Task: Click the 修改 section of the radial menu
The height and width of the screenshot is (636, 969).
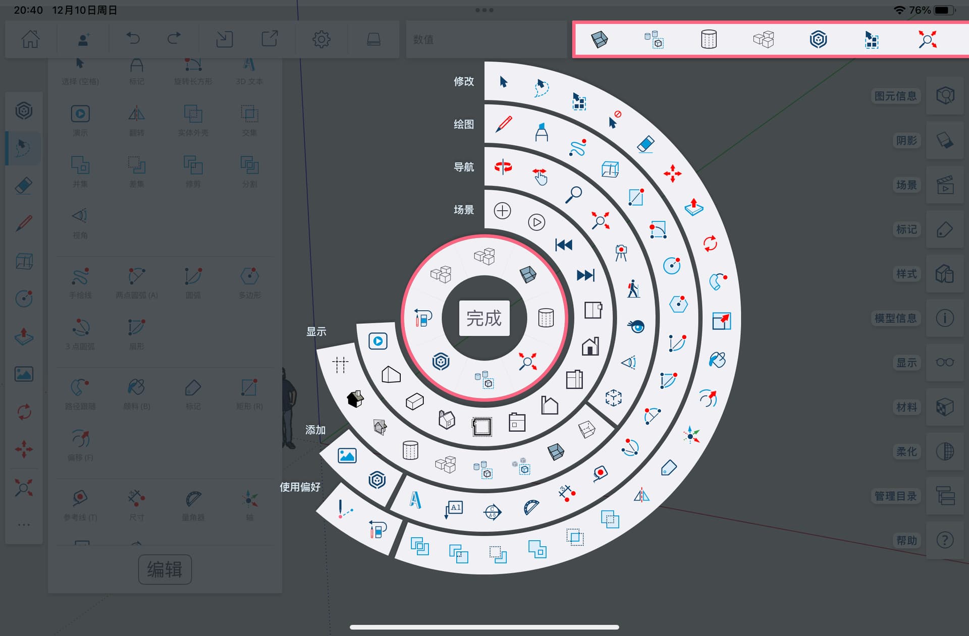Action: point(464,81)
